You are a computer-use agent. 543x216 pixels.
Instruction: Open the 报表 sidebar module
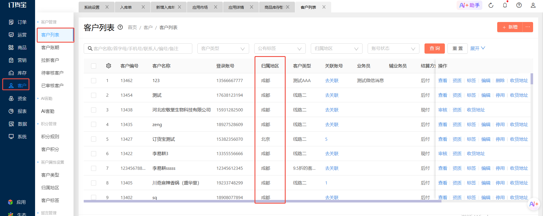point(18,111)
